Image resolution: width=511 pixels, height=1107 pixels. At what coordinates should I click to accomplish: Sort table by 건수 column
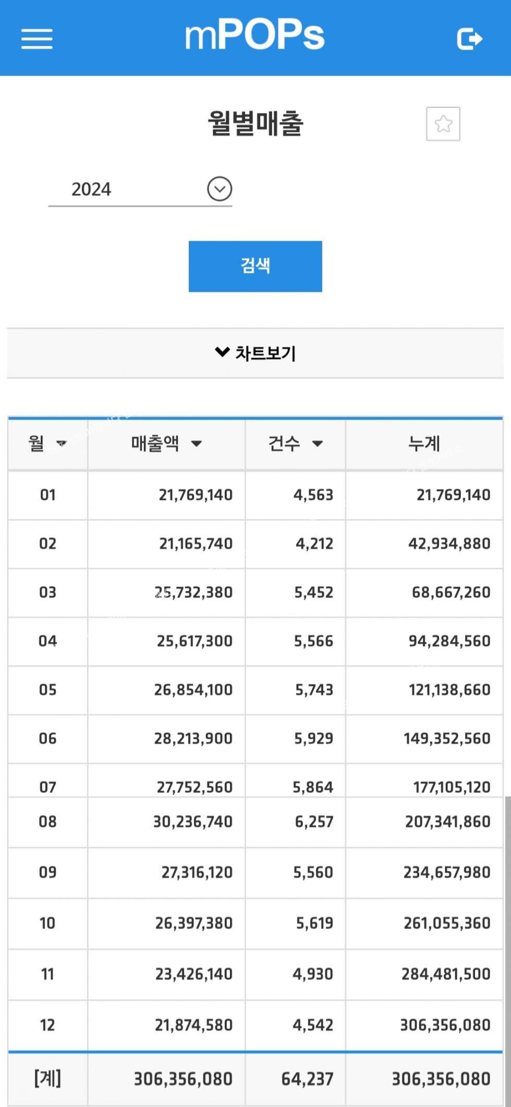(x=295, y=444)
